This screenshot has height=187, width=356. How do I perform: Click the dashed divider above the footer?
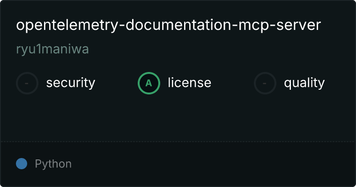178,142
